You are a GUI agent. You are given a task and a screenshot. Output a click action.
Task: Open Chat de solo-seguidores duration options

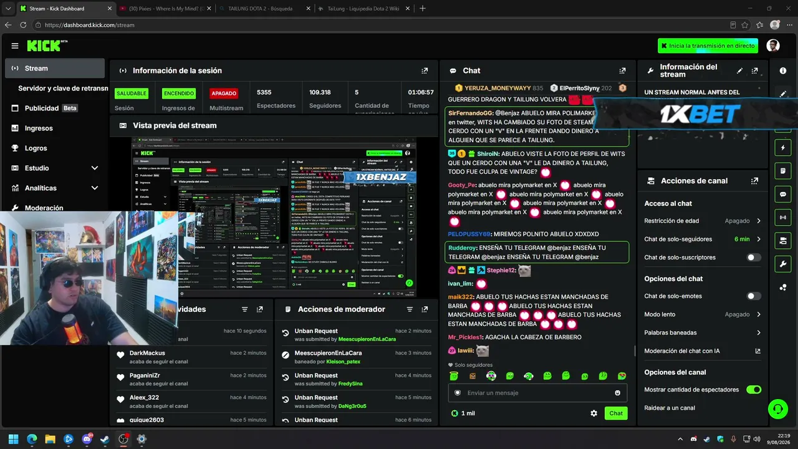click(703, 239)
